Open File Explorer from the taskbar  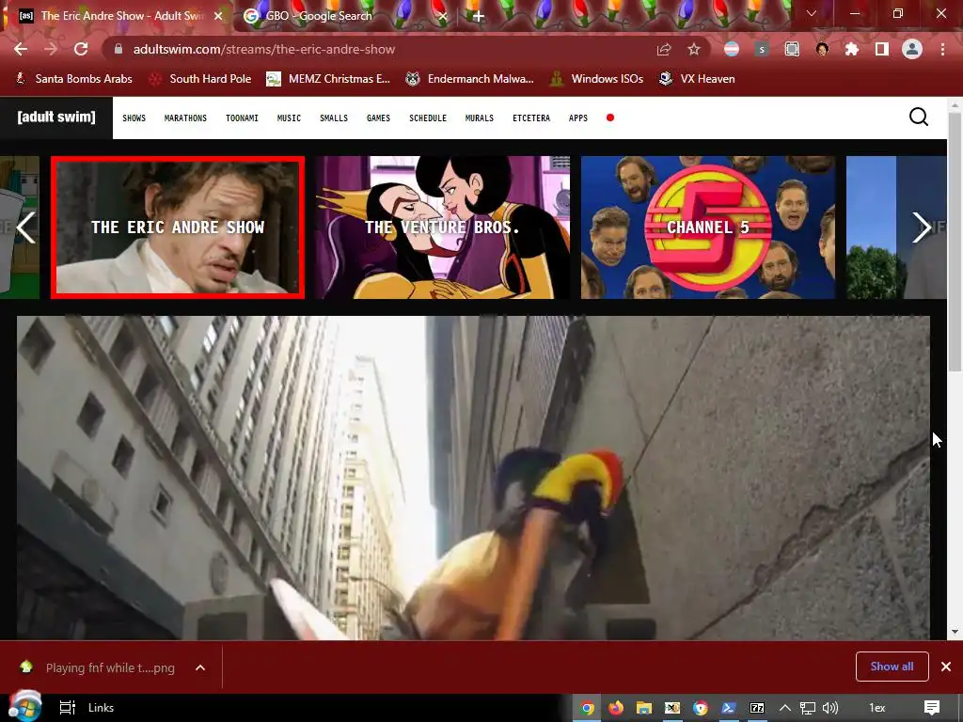[643, 708]
